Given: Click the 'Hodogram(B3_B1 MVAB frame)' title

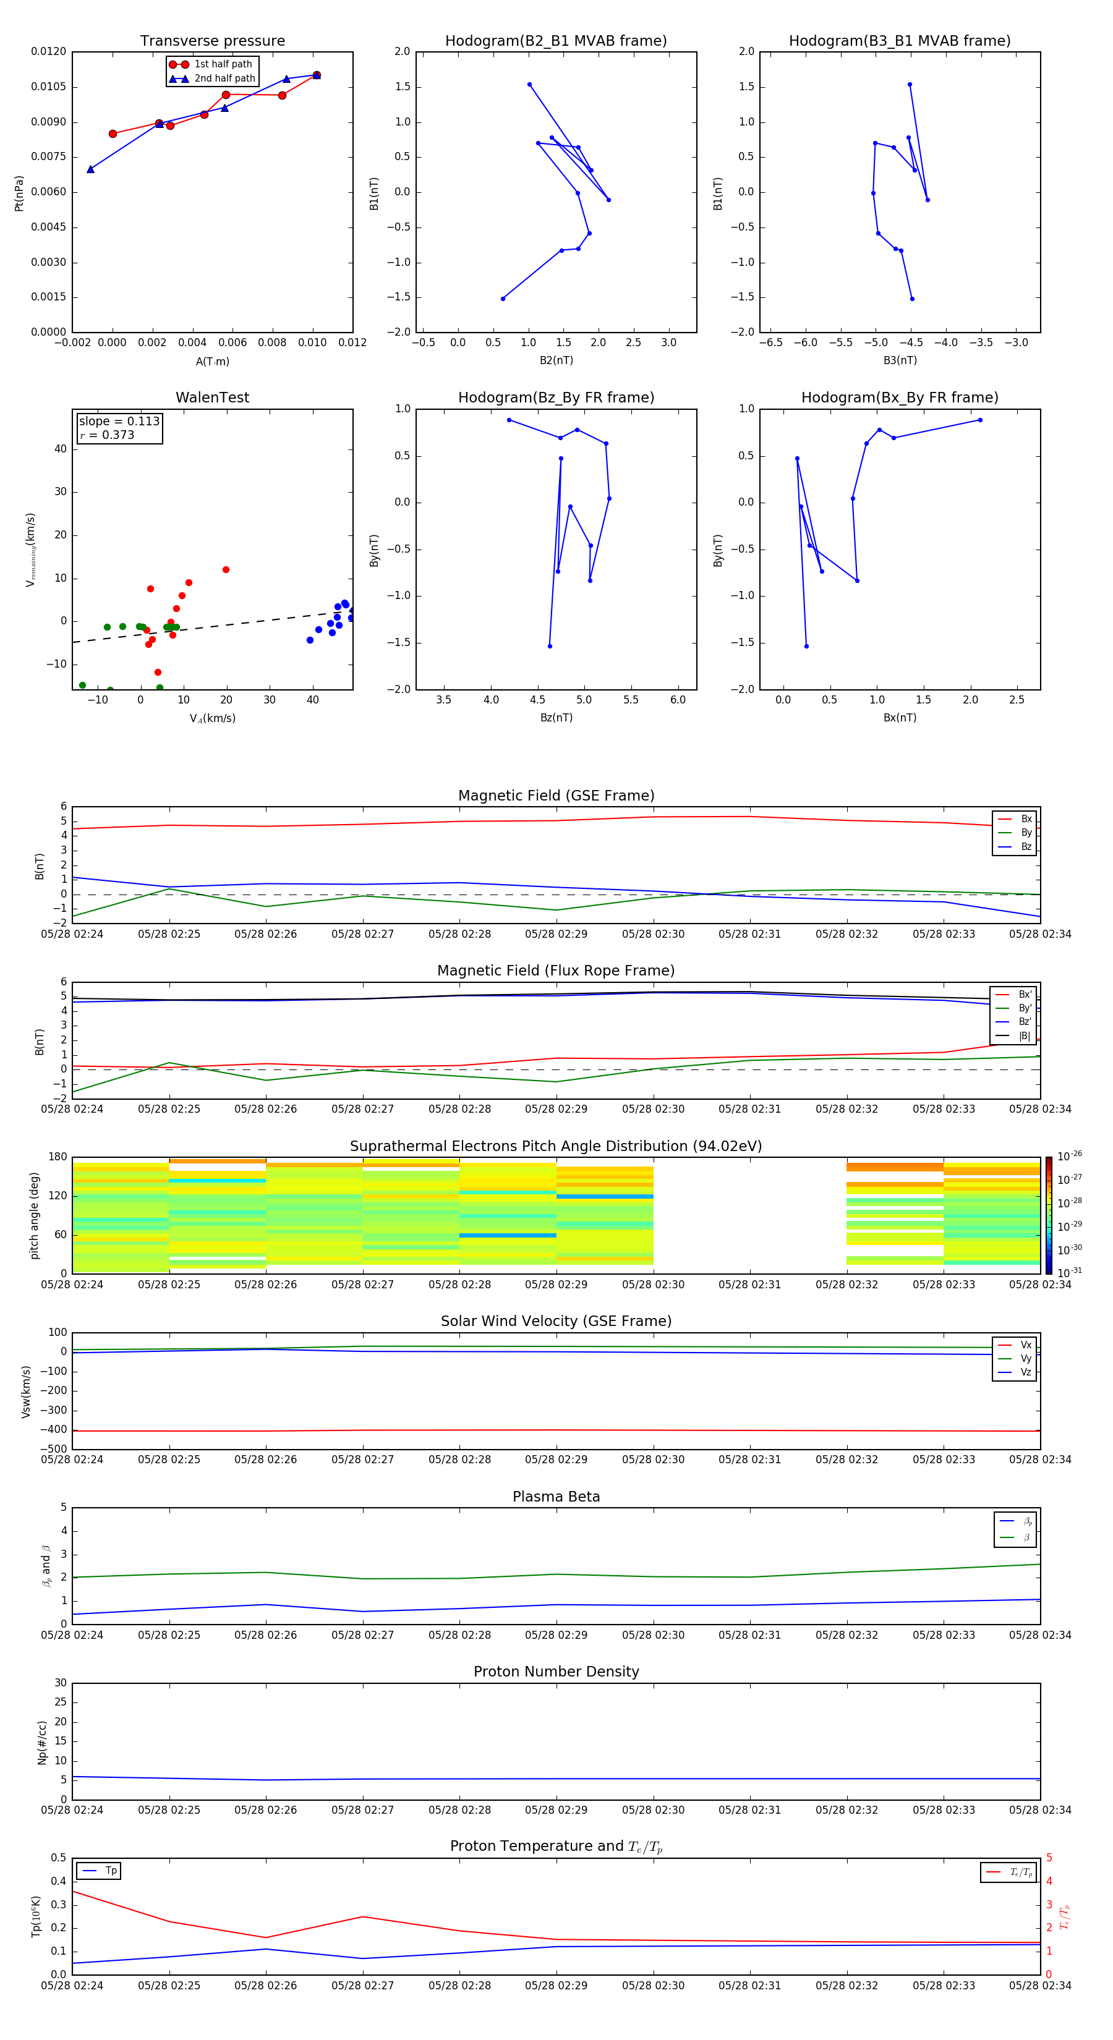Looking at the screenshot, I should coord(900,41).
